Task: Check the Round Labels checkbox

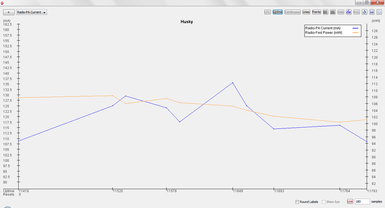Action: [297, 202]
